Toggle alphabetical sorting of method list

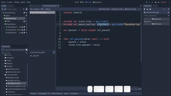coord(54,53)
